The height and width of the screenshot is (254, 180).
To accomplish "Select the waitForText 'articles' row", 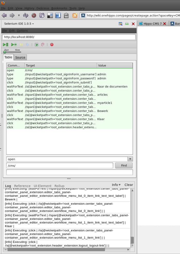I will pos(70,95).
